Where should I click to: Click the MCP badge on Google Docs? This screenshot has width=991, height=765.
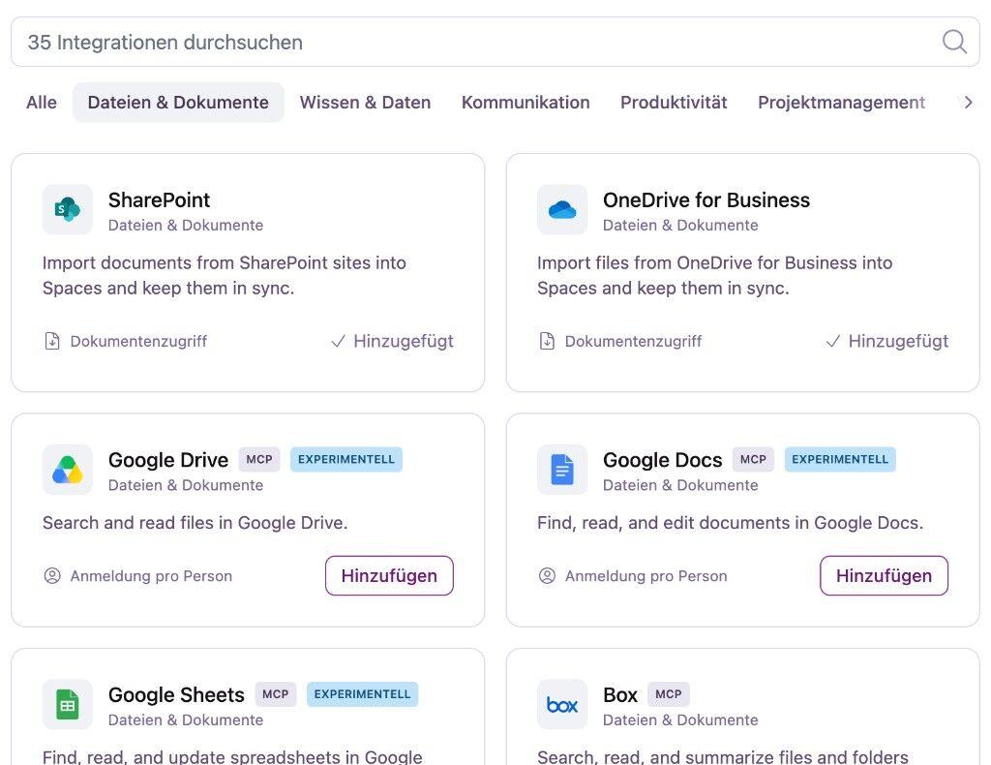click(753, 460)
